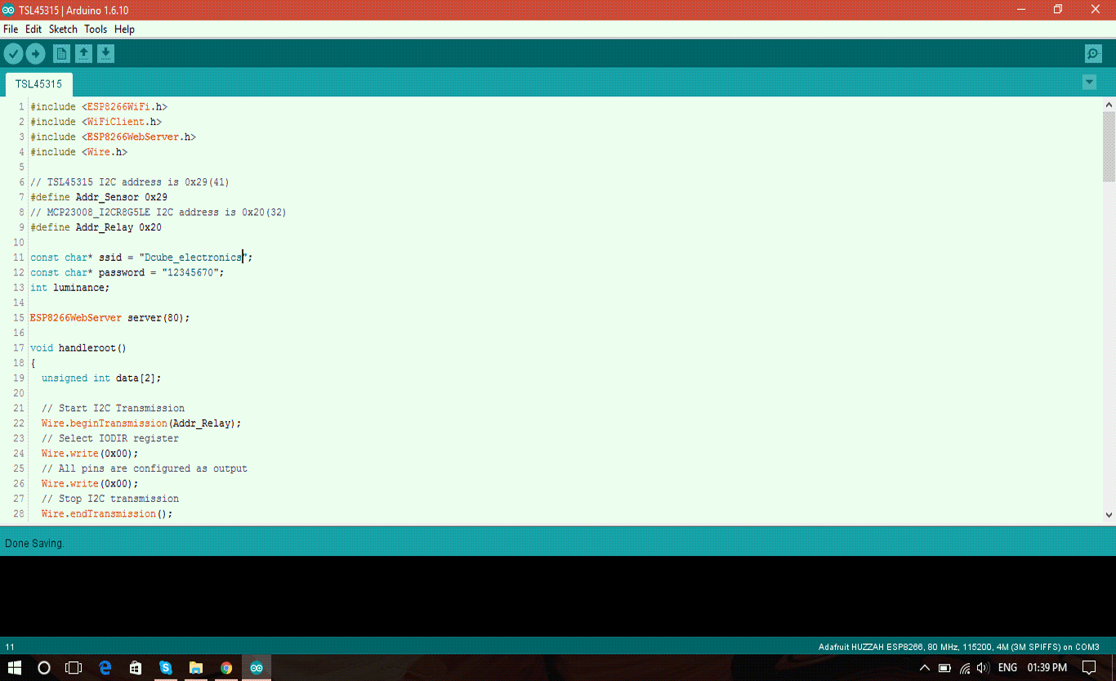Click the ssid Dcube_electronics string line
Image resolution: width=1116 pixels, height=681 pixels.
pos(141,258)
